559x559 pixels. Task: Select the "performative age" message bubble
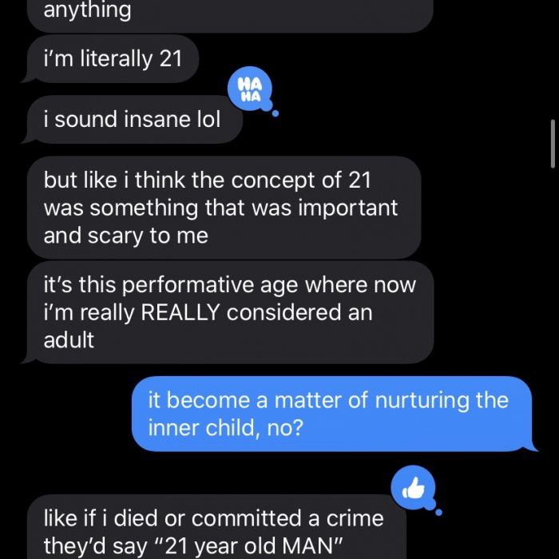point(230,311)
